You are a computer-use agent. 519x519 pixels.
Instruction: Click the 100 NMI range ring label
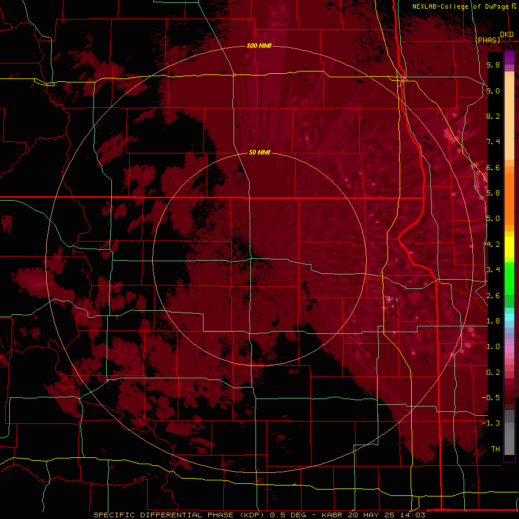click(259, 46)
